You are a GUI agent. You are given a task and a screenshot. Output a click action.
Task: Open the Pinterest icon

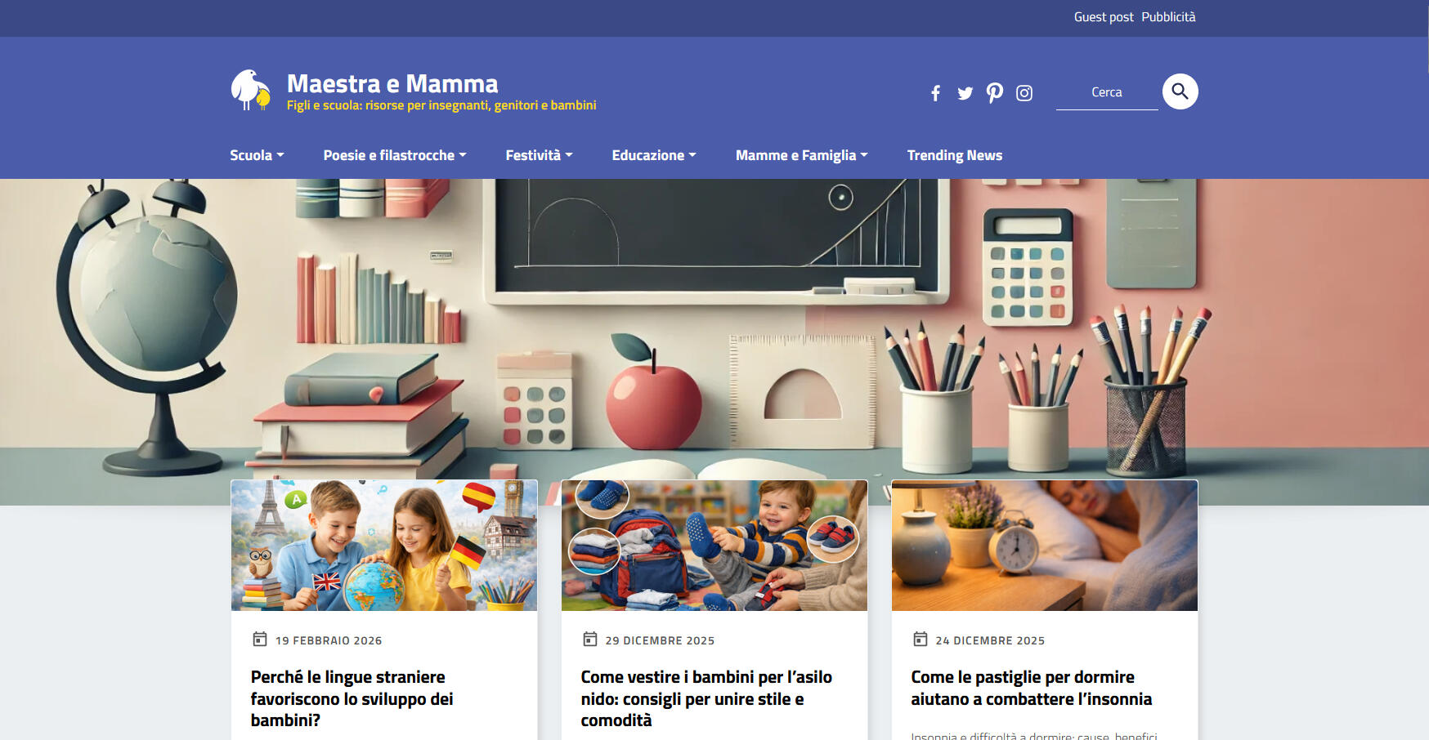coord(995,93)
